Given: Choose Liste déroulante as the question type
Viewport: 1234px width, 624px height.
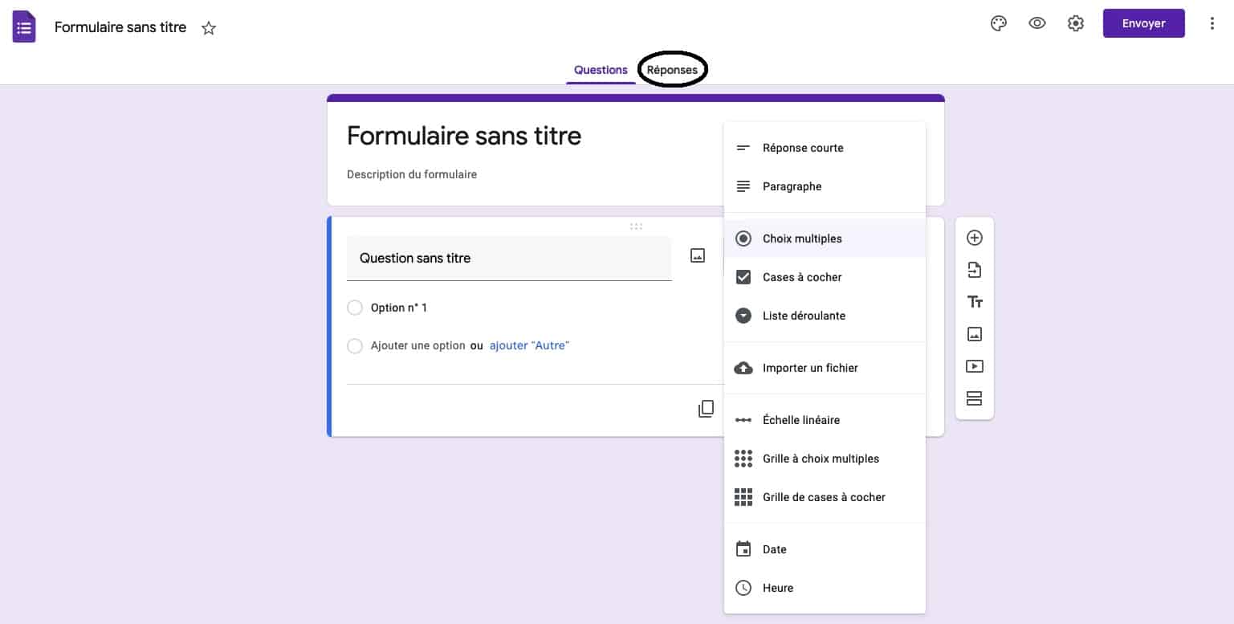Looking at the screenshot, I should (x=804, y=316).
